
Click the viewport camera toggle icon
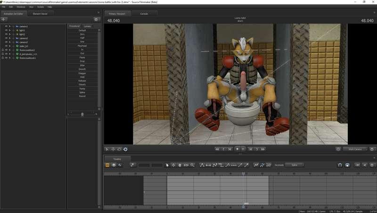click(x=338, y=149)
